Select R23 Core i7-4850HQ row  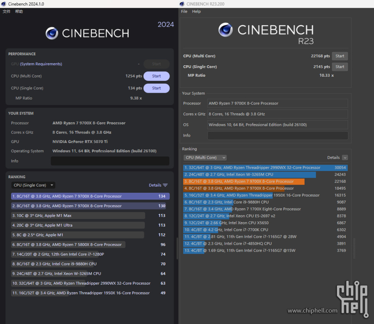point(265,244)
